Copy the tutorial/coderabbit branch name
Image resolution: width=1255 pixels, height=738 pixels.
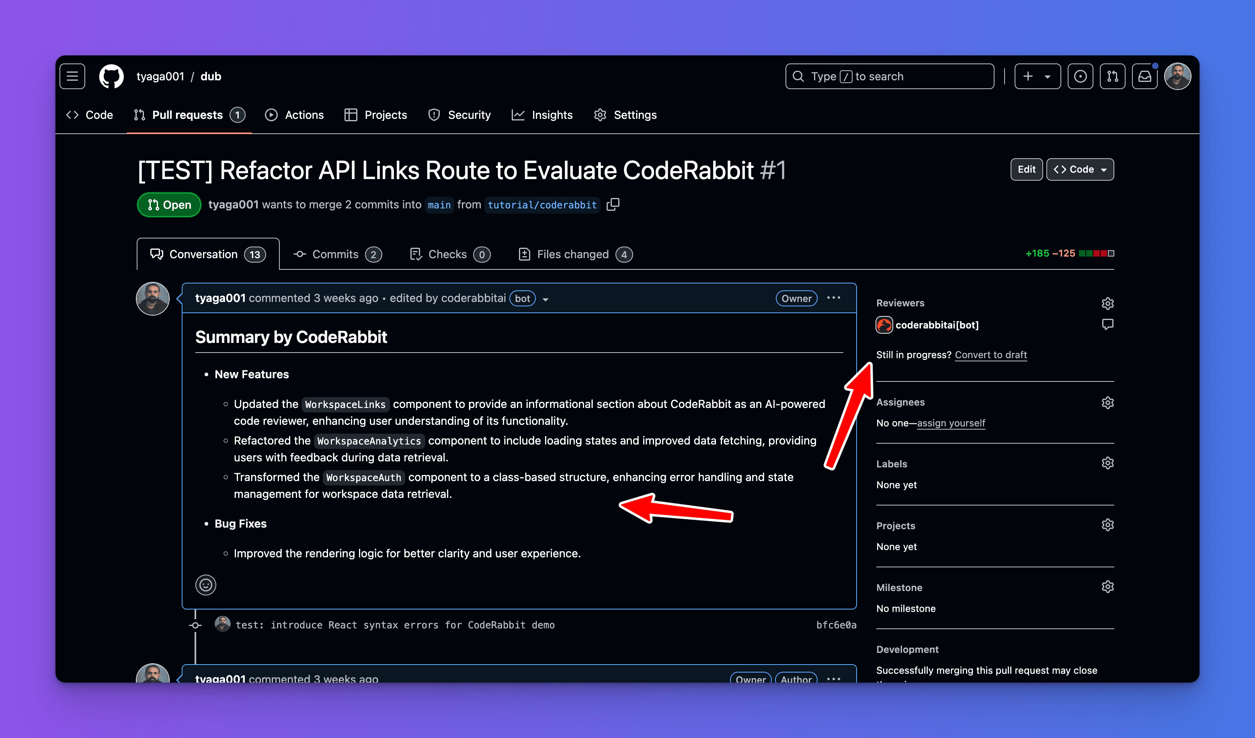click(x=613, y=204)
